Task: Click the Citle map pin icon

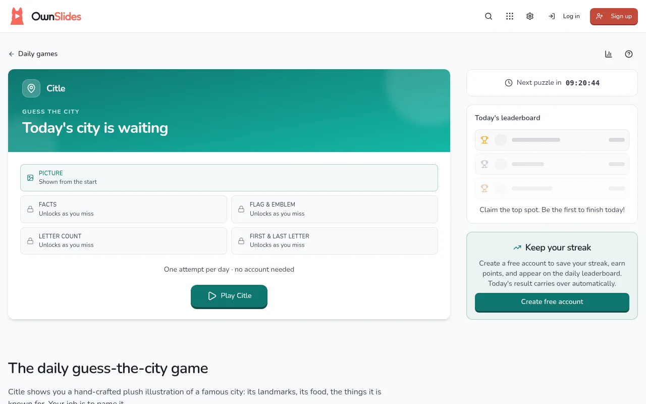Action: coord(31,88)
